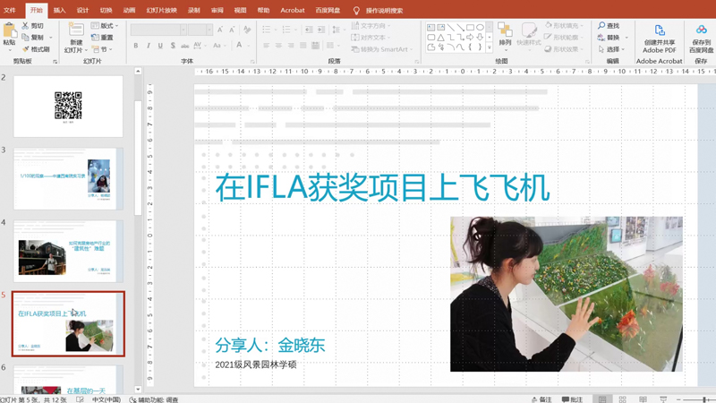Open the font color dropdown

[249, 46]
